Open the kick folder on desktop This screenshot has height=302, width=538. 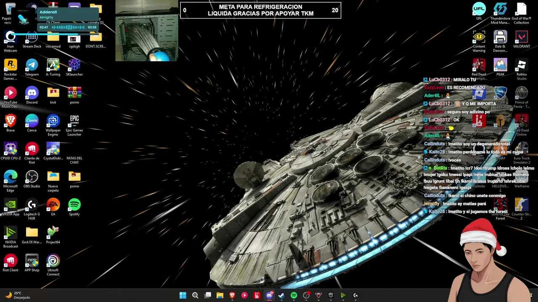pos(53,96)
